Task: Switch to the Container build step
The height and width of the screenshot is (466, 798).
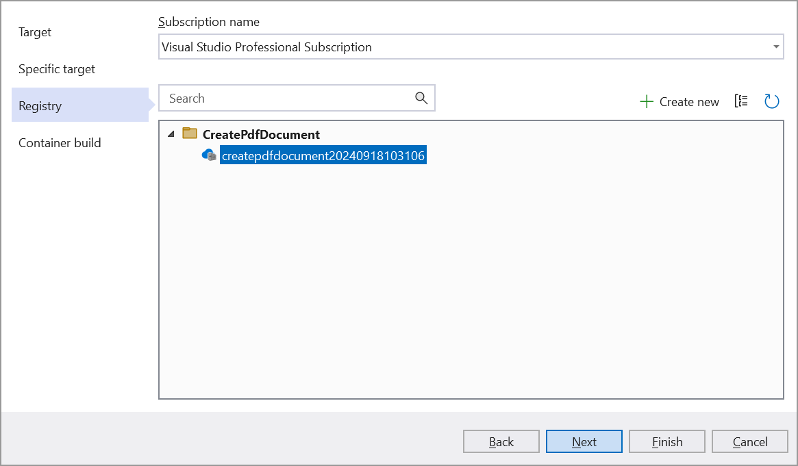Action: [x=60, y=143]
